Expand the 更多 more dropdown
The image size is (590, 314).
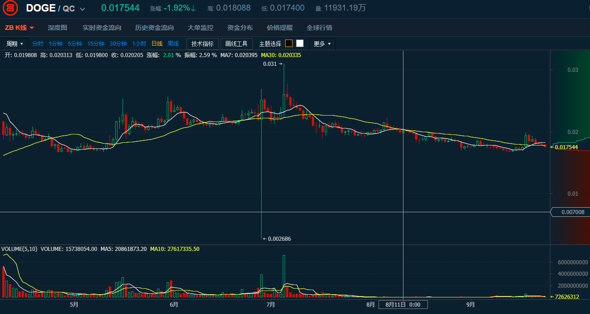coord(322,44)
